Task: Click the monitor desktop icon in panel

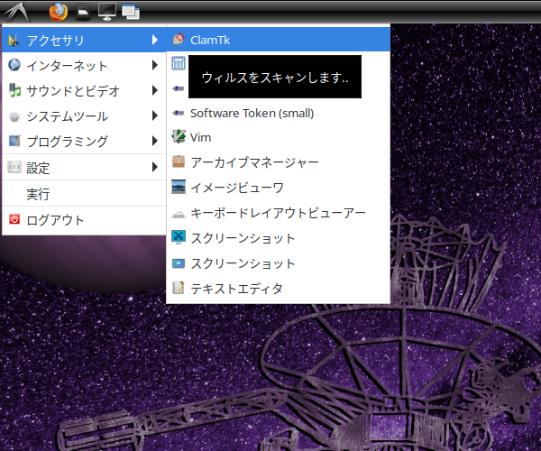Action: (107, 12)
